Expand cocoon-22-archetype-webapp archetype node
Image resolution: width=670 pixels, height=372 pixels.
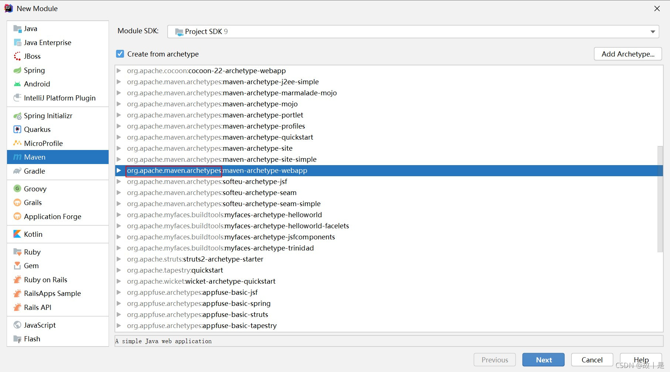pyautogui.click(x=119, y=71)
